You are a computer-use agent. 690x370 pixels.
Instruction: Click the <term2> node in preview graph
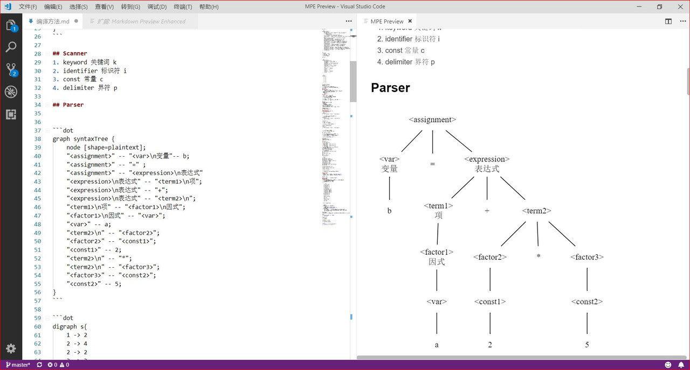pos(536,211)
